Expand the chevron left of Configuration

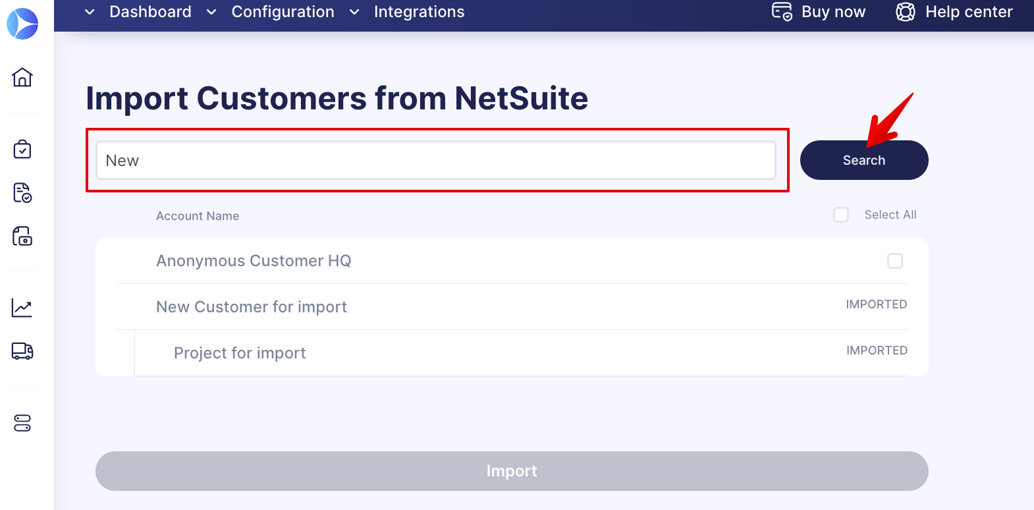[211, 12]
